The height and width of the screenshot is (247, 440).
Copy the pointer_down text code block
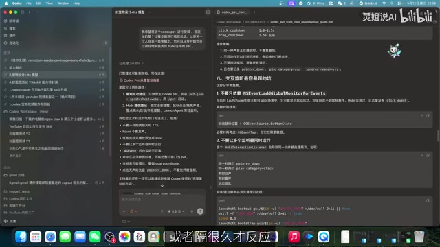(x=428, y=156)
